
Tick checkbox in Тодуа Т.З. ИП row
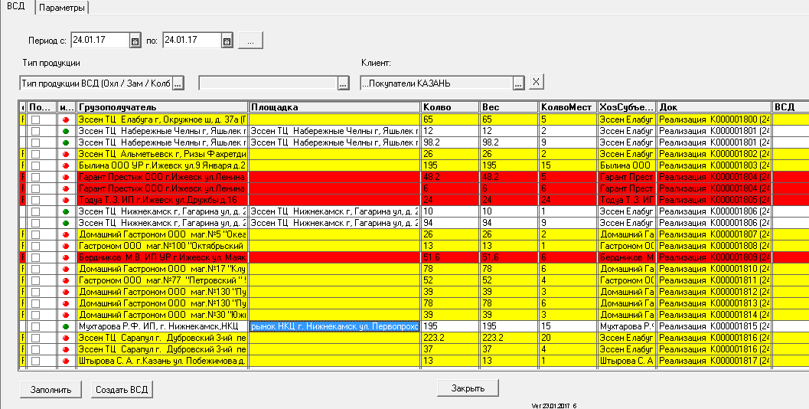coord(35,200)
